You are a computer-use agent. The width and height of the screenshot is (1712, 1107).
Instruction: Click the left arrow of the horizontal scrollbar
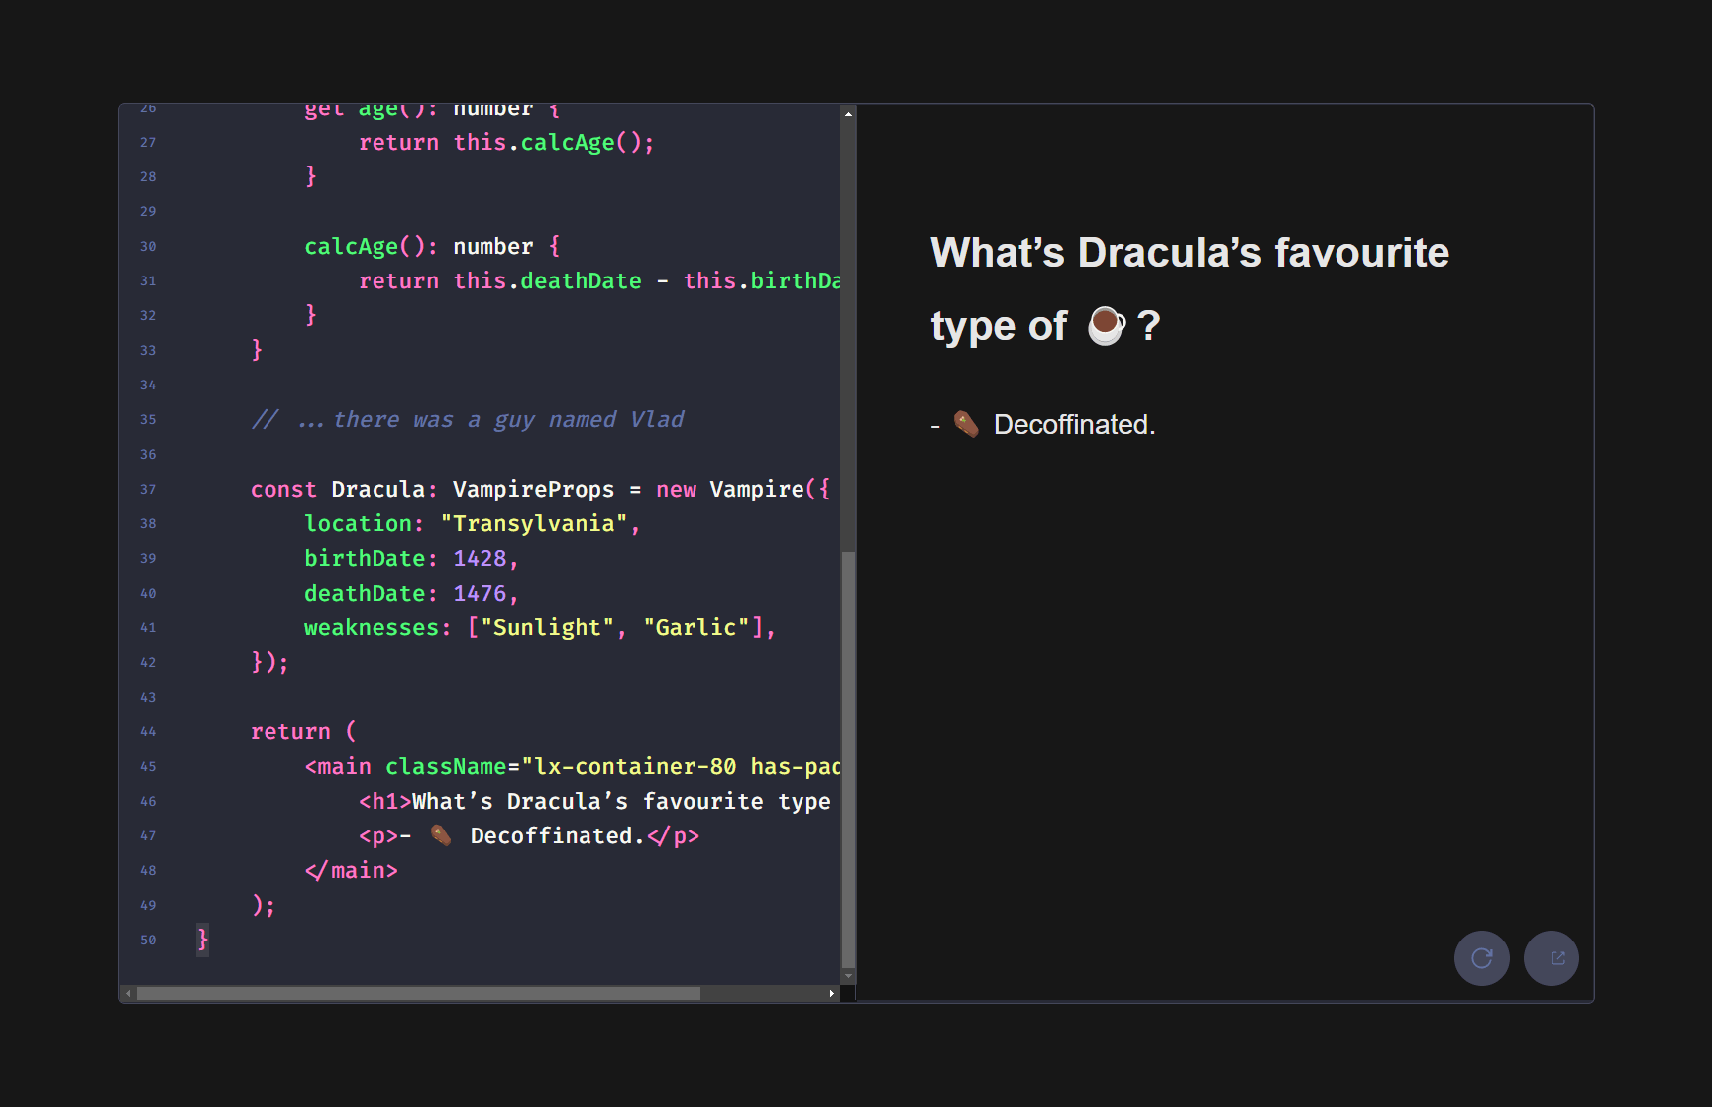(x=127, y=993)
